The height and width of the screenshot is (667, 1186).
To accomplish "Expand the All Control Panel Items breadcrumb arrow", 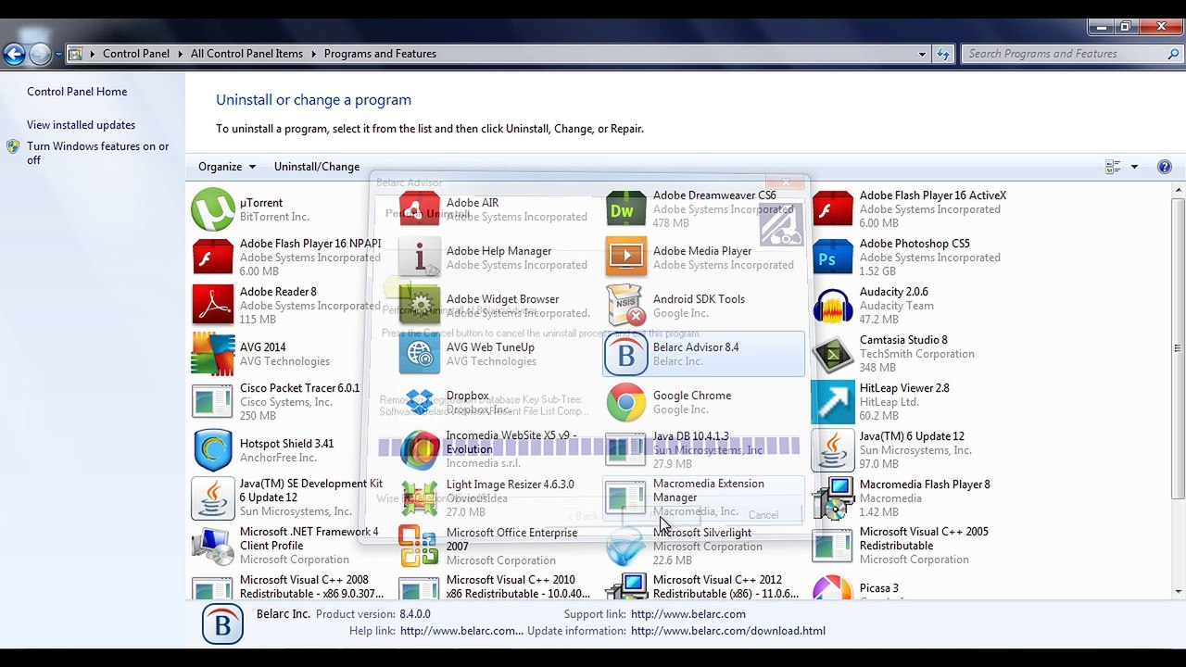I will pos(313,54).
